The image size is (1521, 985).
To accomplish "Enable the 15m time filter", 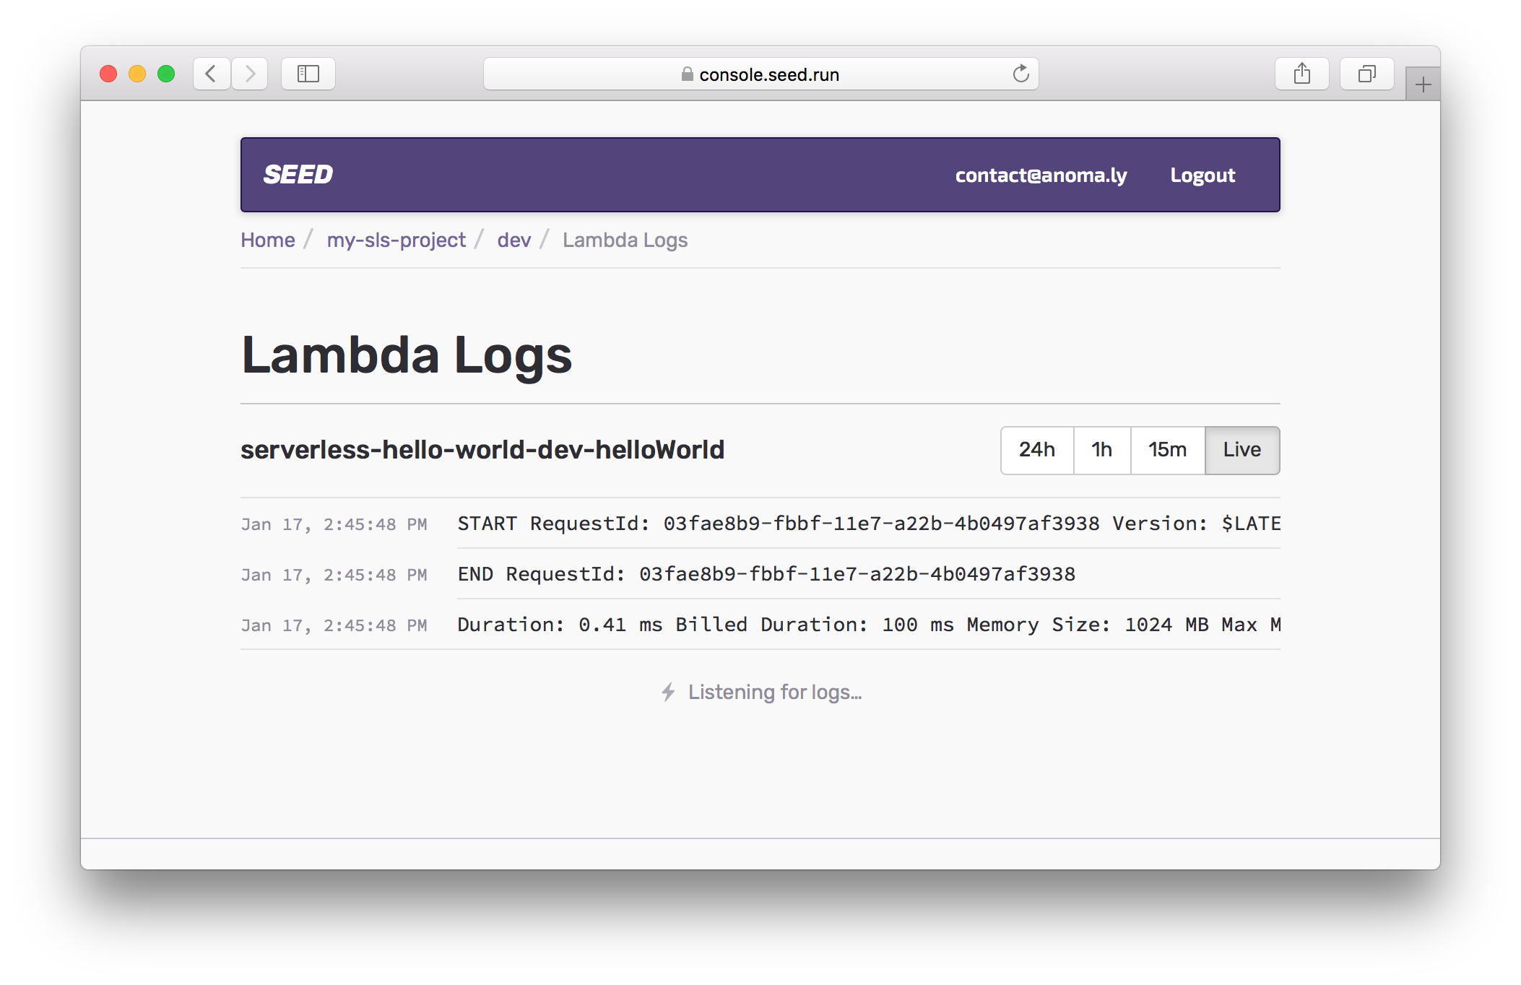I will [x=1166, y=450].
